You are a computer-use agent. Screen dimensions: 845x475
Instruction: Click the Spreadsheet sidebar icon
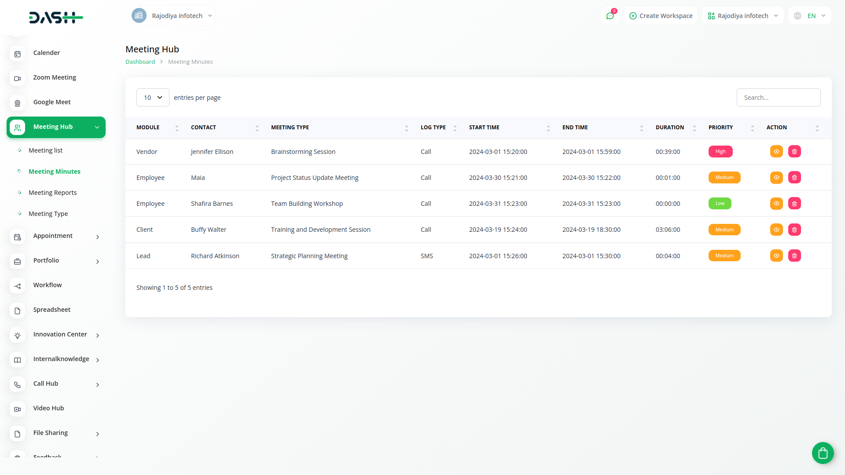pyautogui.click(x=18, y=311)
